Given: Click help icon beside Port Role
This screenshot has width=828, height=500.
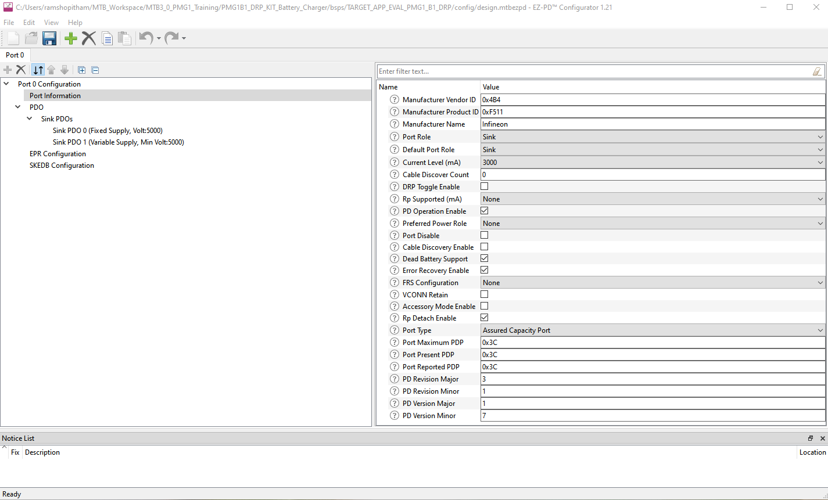Looking at the screenshot, I should coord(395,137).
